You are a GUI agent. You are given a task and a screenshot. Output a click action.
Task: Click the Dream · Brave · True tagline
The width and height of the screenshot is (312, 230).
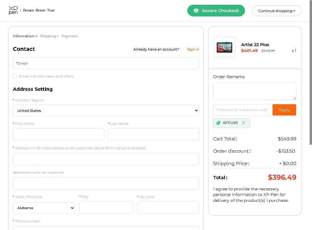tap(39, 10)
